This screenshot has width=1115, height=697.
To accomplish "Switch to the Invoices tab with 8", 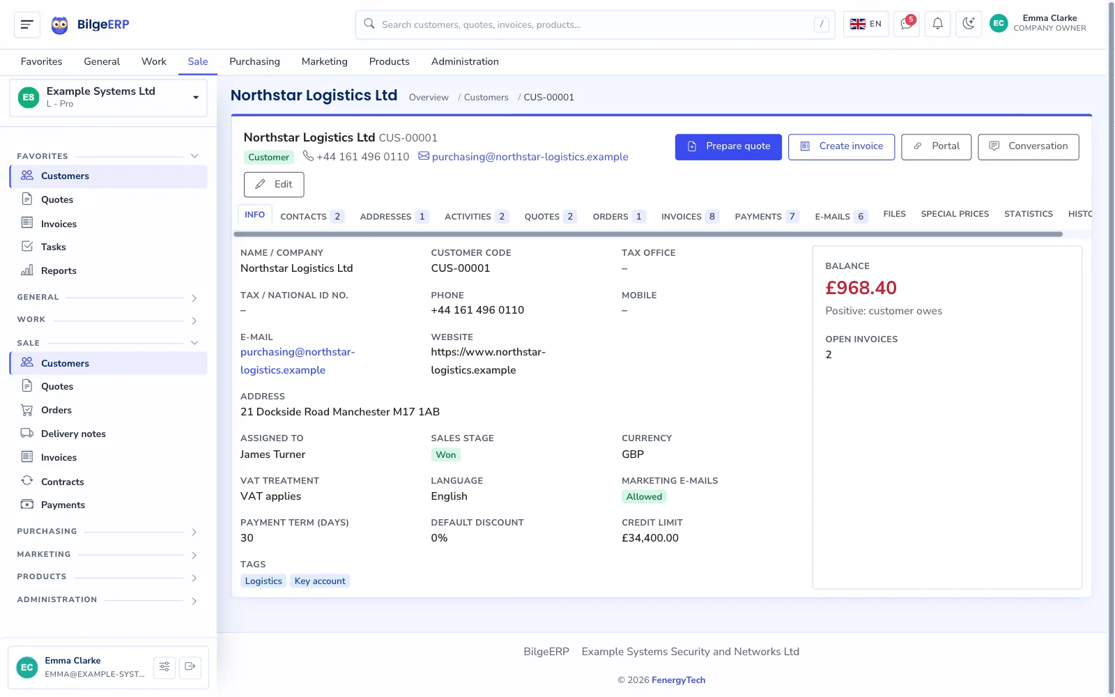I will (690, 217).
